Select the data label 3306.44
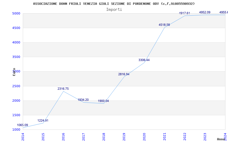The width and height of the screenshot is (228, 142). coord(144,60)
